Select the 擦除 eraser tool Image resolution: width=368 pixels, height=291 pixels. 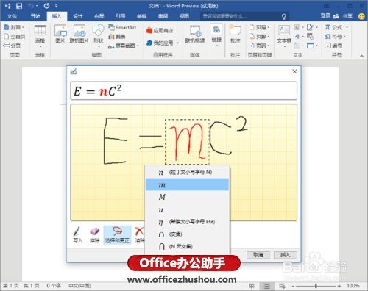[x=95, y=234]
